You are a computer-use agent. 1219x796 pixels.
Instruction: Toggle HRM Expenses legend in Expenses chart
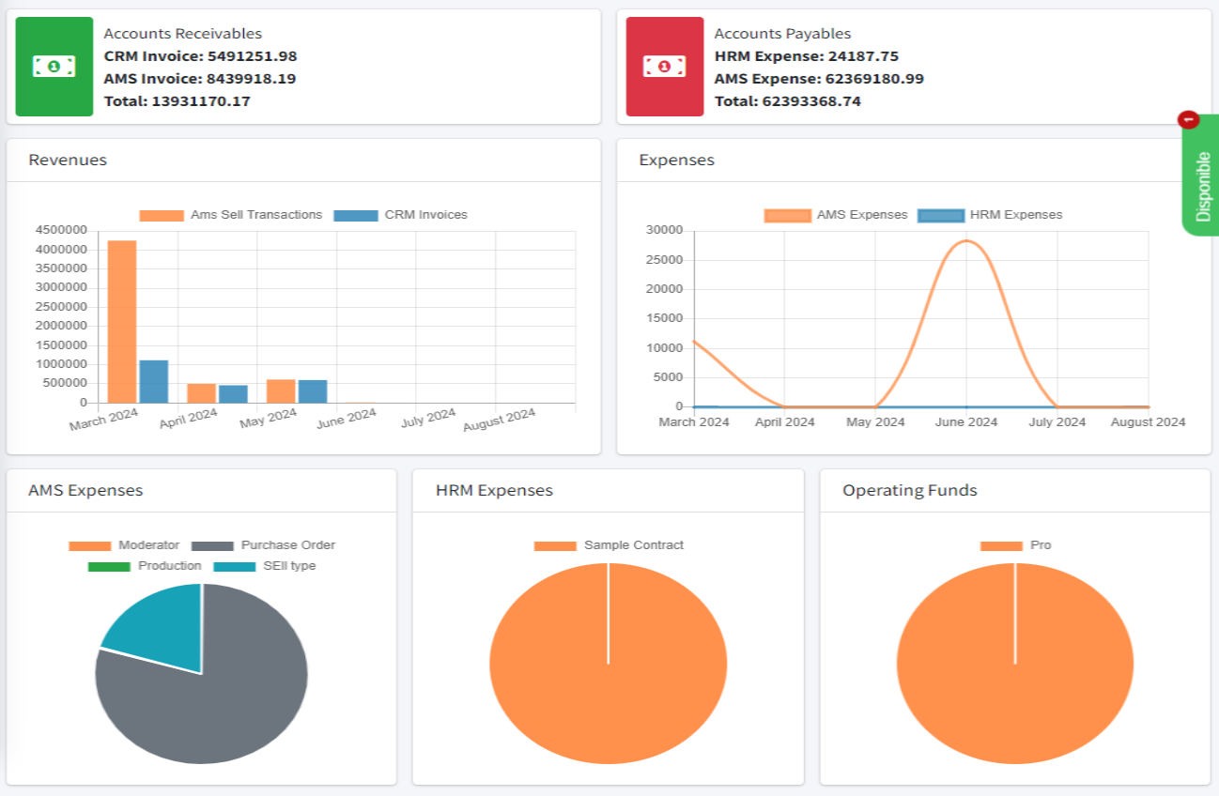coord(990,215)
